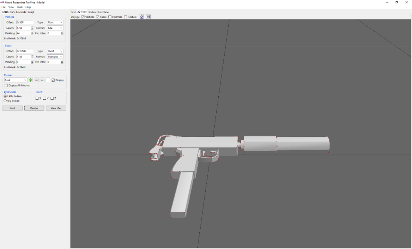Click the perspective cube view icon
The height and width of the screenshot is (249, 412).
[x=148, y=17]
